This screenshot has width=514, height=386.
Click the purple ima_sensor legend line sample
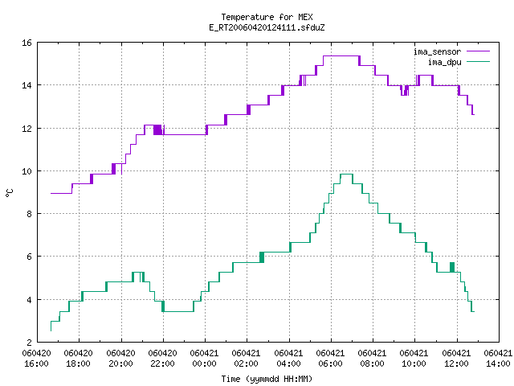478,51
